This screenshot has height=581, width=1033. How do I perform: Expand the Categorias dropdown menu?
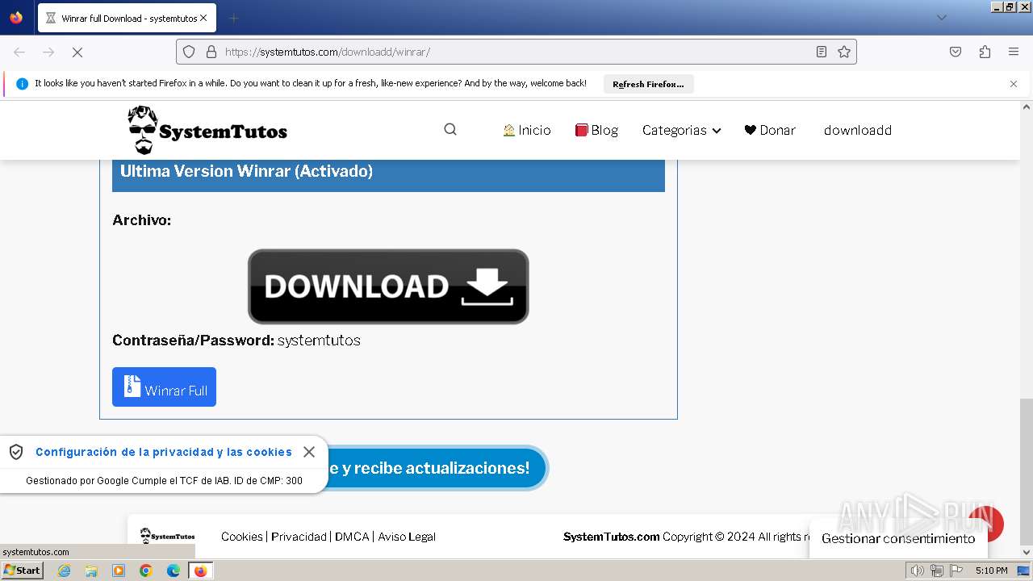pos(681,130)
